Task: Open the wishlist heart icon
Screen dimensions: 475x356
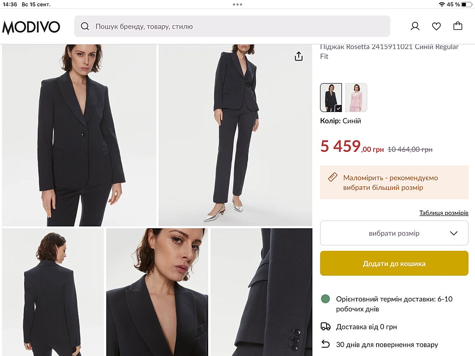Action: pyautogui.click(x=436, y=26)
